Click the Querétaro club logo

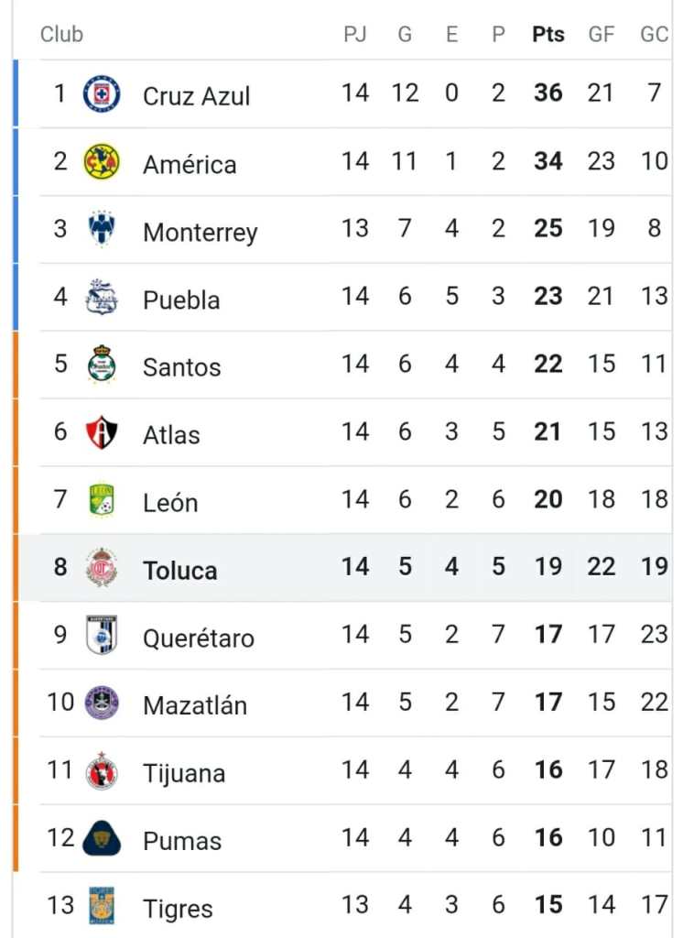point(101,635)
